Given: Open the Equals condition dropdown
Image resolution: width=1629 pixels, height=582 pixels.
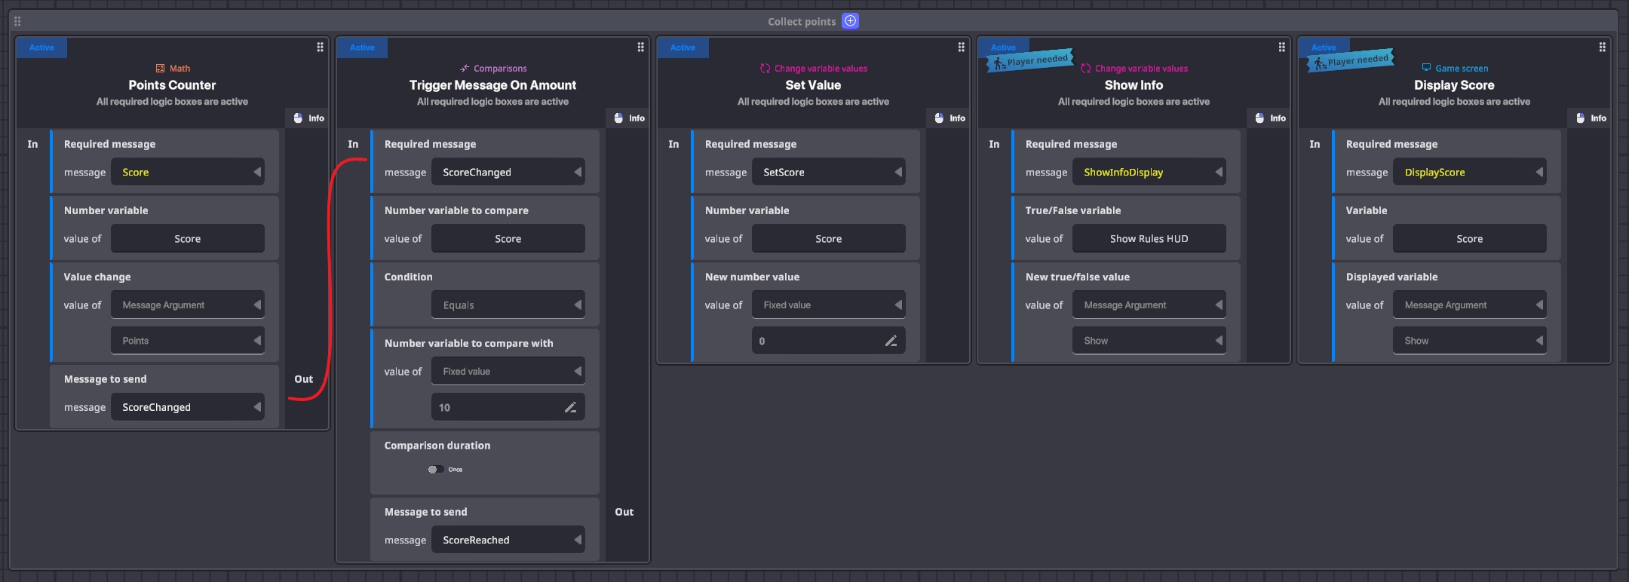Looking at the screenshot, I should pyautogui.click(x=508, y=305).
